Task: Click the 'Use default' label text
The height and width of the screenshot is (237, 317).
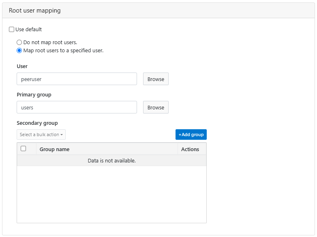Action: pos(28,30)
